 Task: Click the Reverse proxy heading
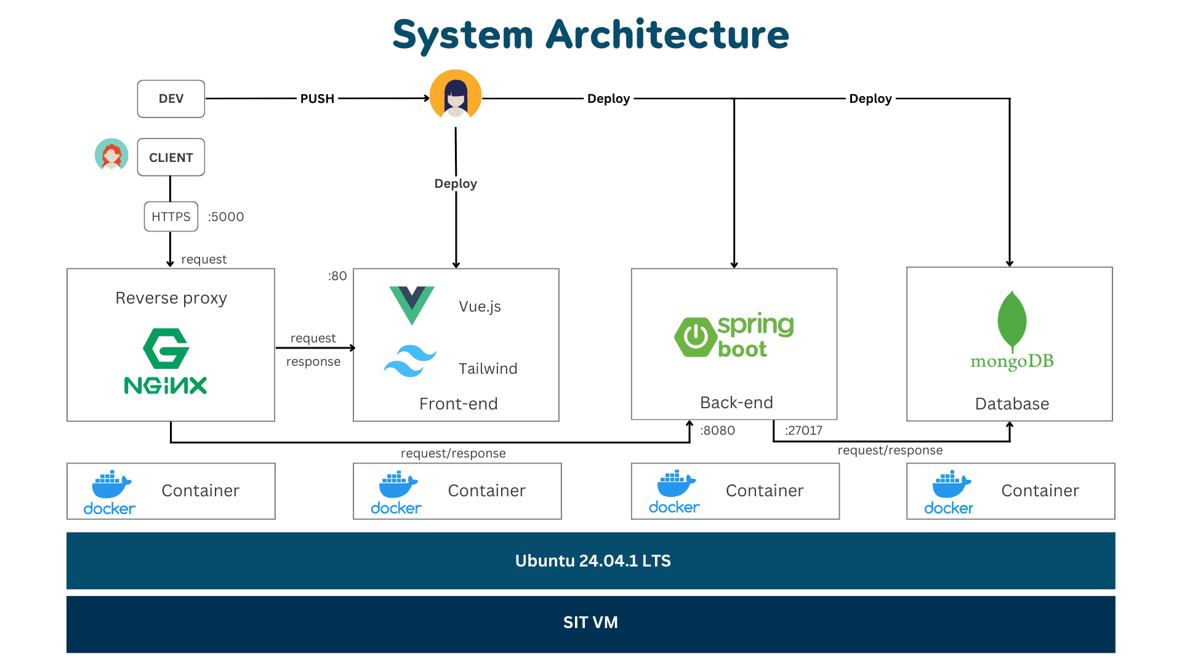coord(171,298)
